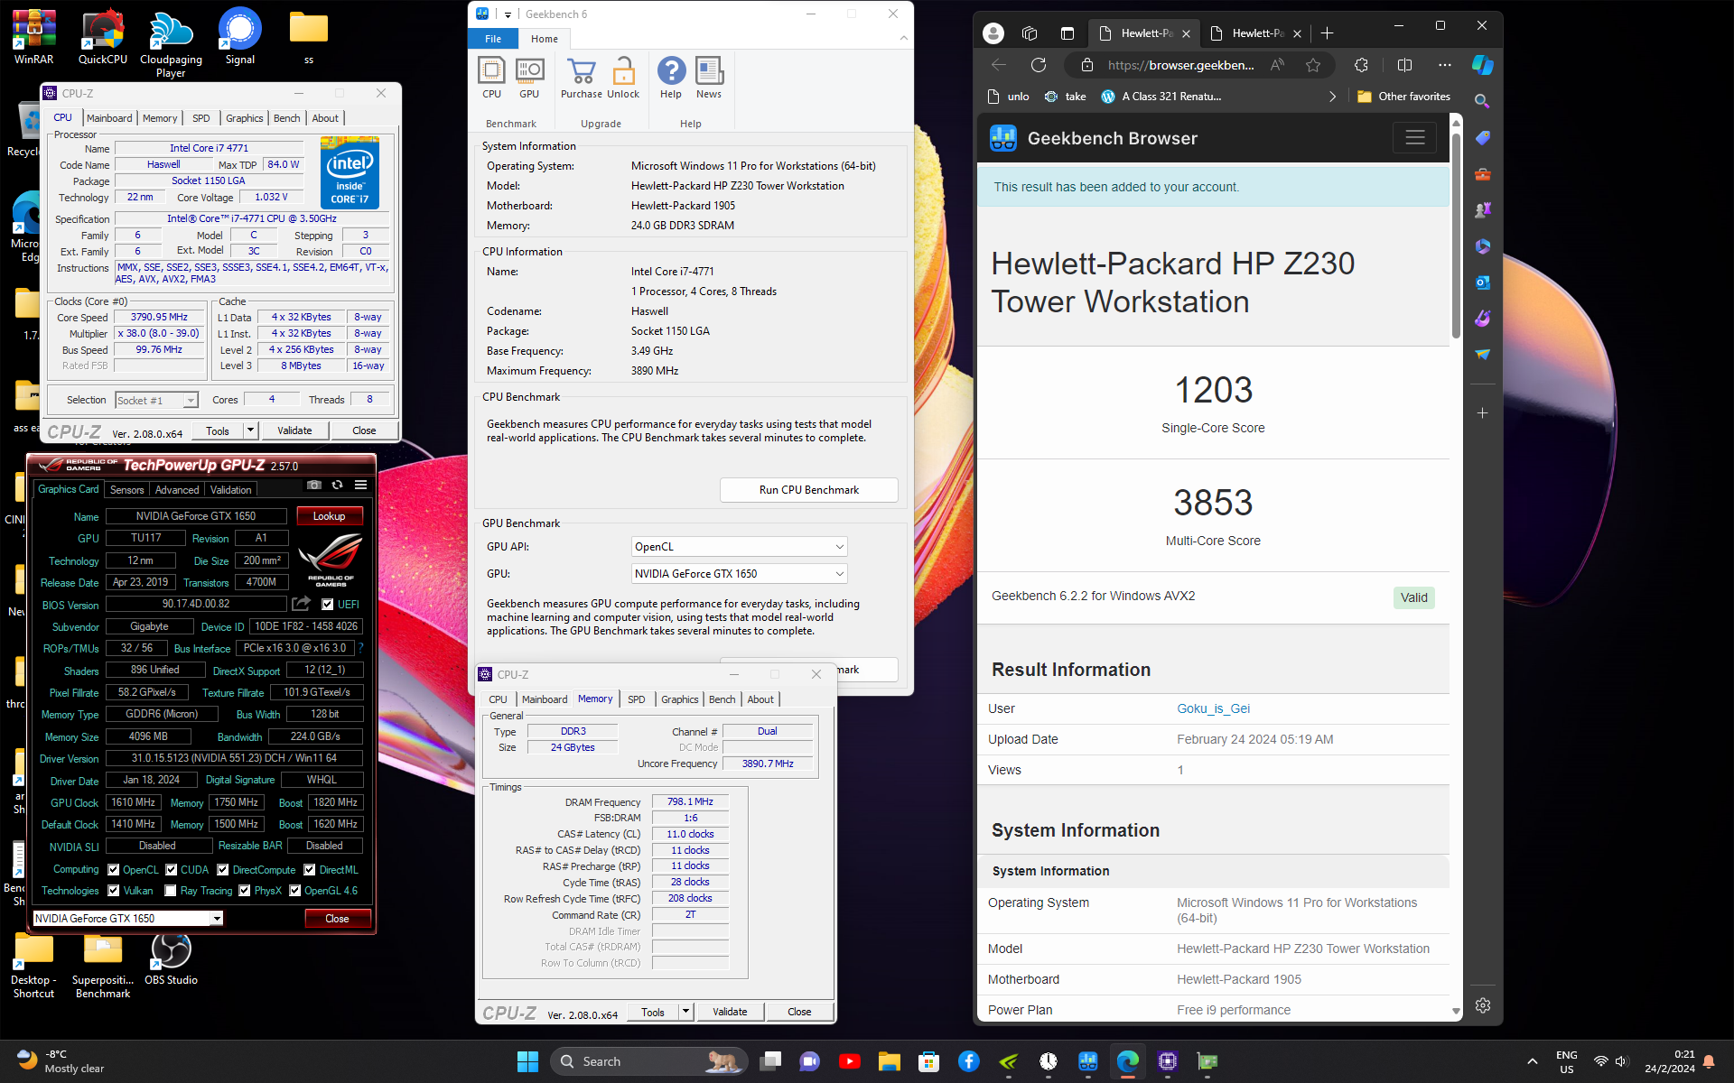Open new tab with plus icon in Edge
This screenshot has height=1083, width=1734.
[x=1327, y=33]
